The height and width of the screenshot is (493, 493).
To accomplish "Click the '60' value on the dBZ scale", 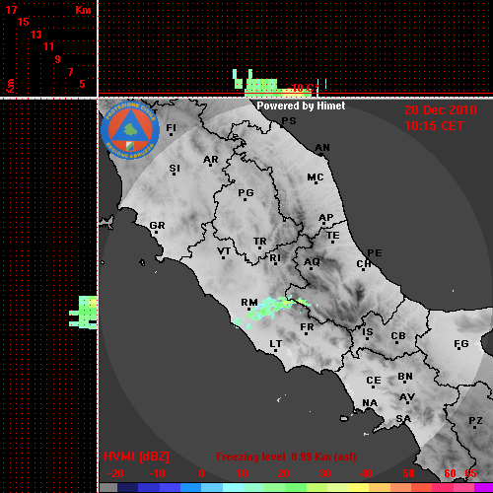I will [x=450, y=473].
